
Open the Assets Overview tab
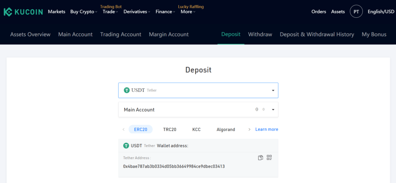tap(30, 34)
